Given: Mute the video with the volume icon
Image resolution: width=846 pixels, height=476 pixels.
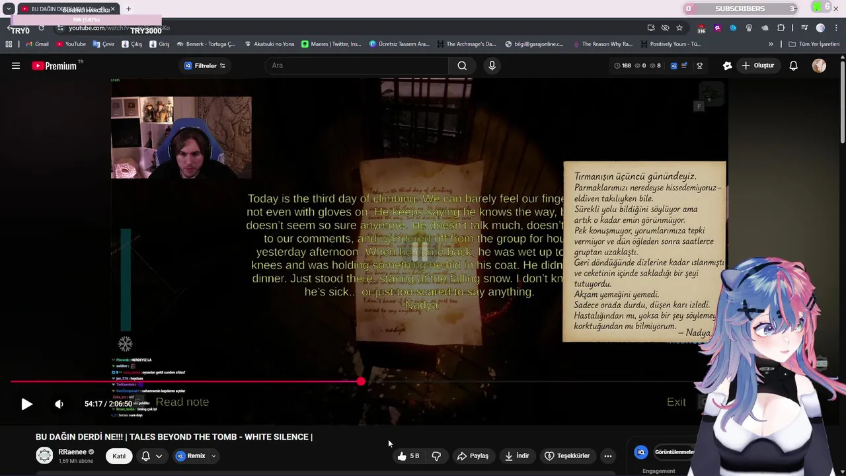Looking at the screenshot, I should [59, 404].
